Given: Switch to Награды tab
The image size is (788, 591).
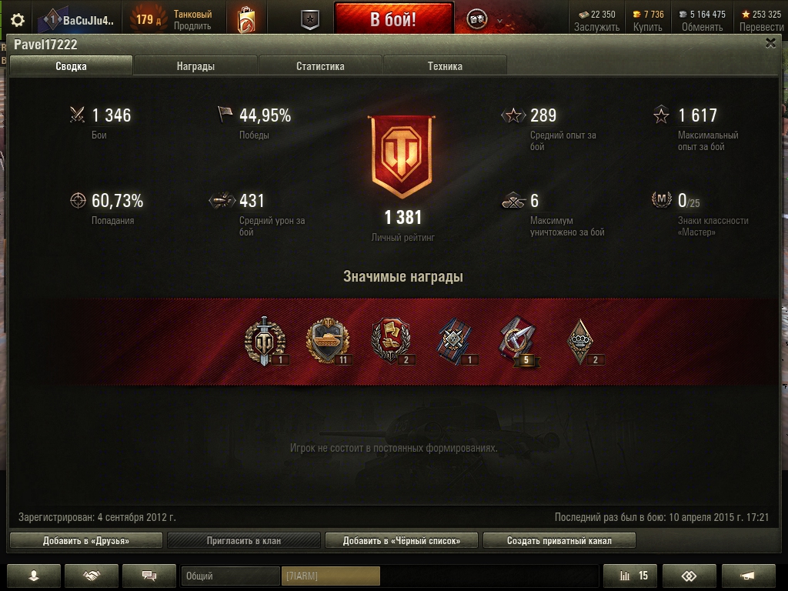Looking at the screenshot, I should [x=195, y=66].
